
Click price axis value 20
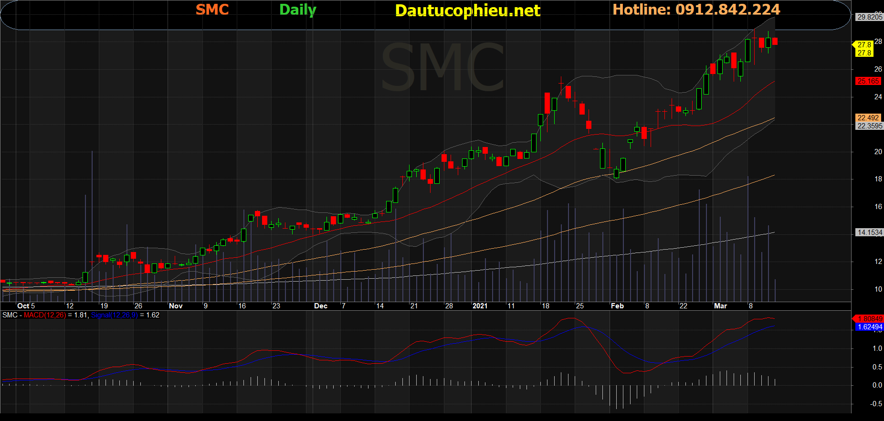coord(878,151)
